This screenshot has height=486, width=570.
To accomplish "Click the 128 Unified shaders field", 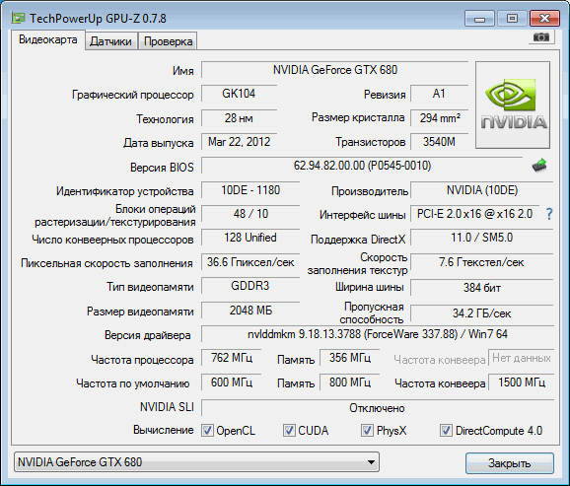I will pyautogui.click(x=250, y=238).
